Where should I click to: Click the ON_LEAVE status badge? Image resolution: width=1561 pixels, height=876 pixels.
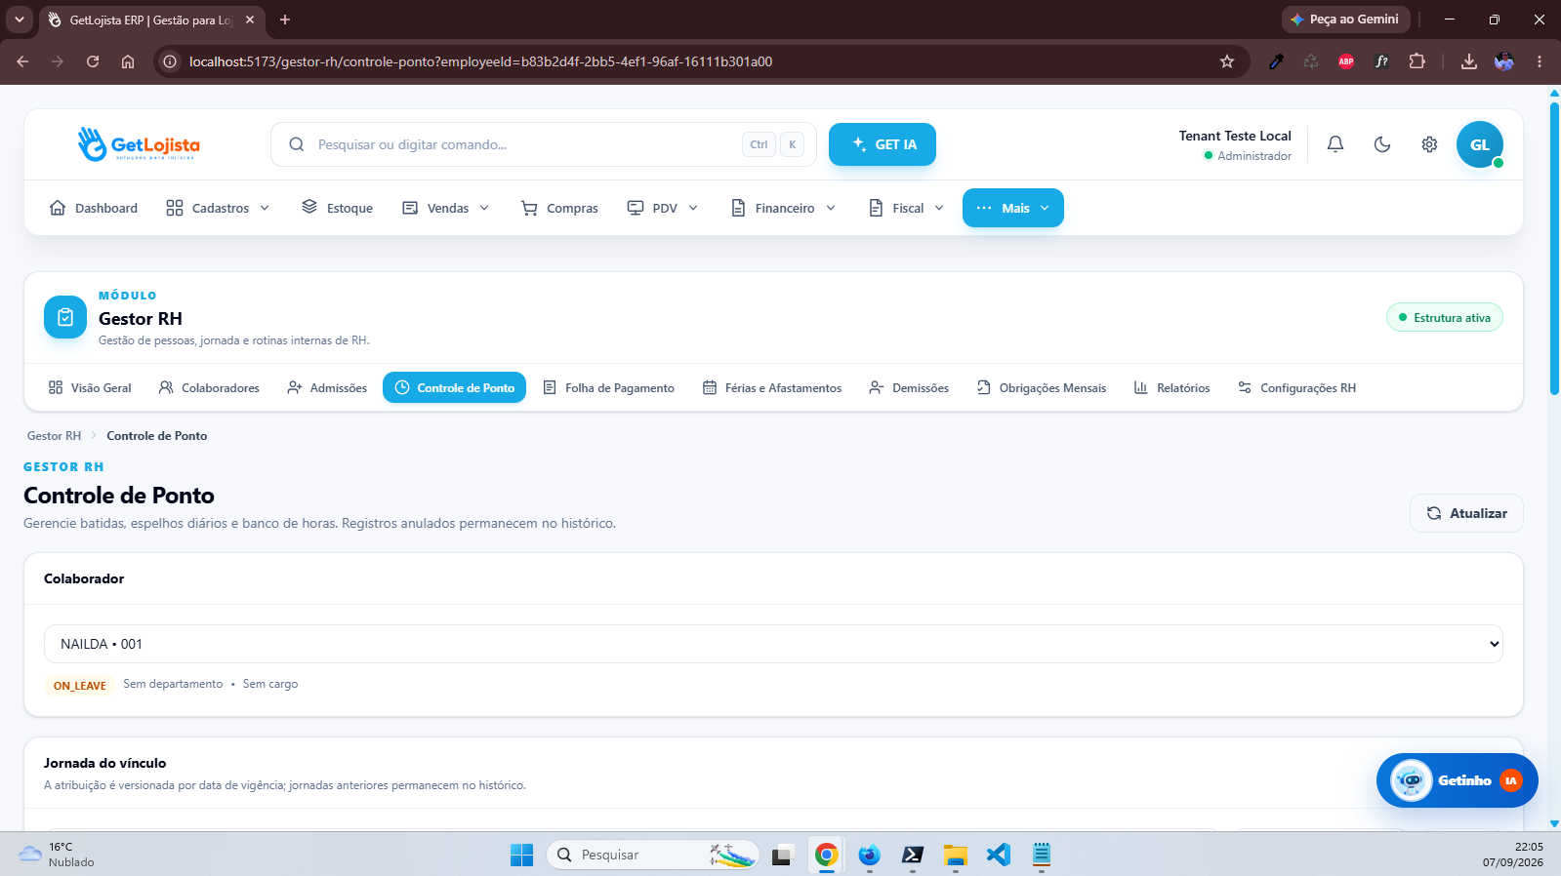[80, 686]
